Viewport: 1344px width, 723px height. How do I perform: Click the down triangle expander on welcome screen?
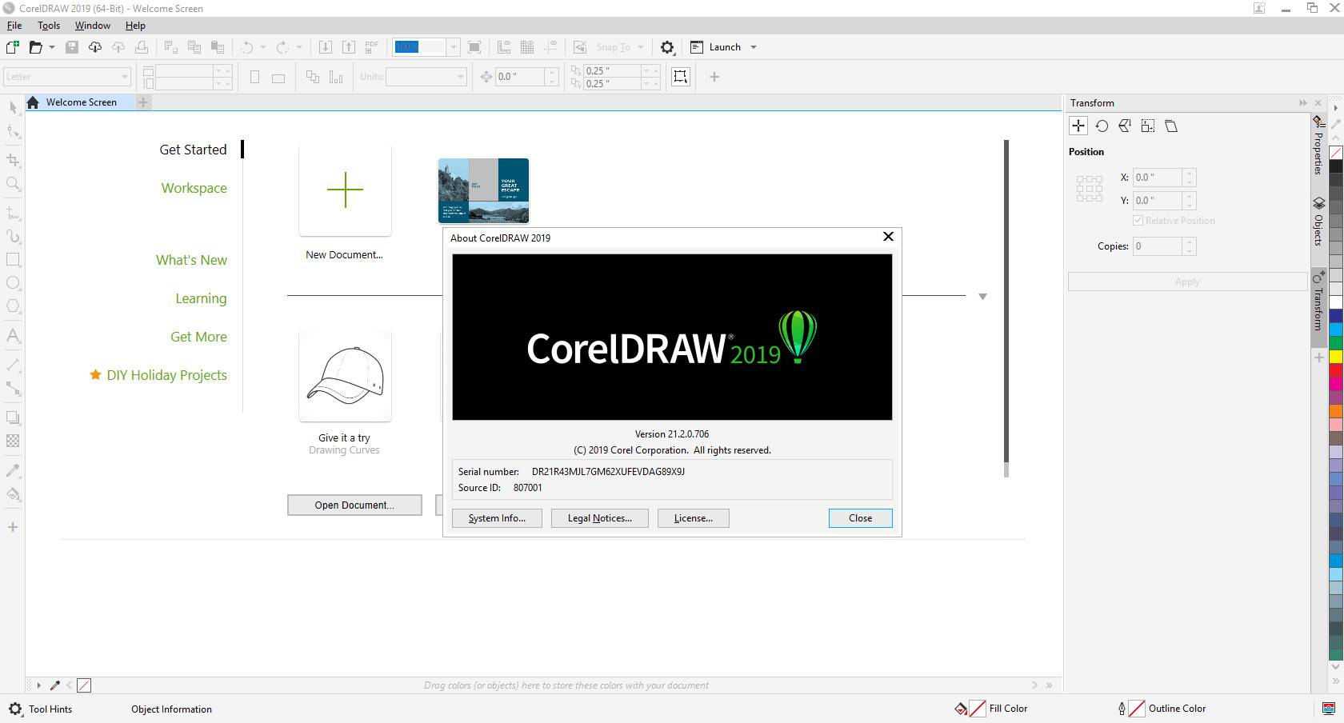pyautogui.click(x=982, y=297)
